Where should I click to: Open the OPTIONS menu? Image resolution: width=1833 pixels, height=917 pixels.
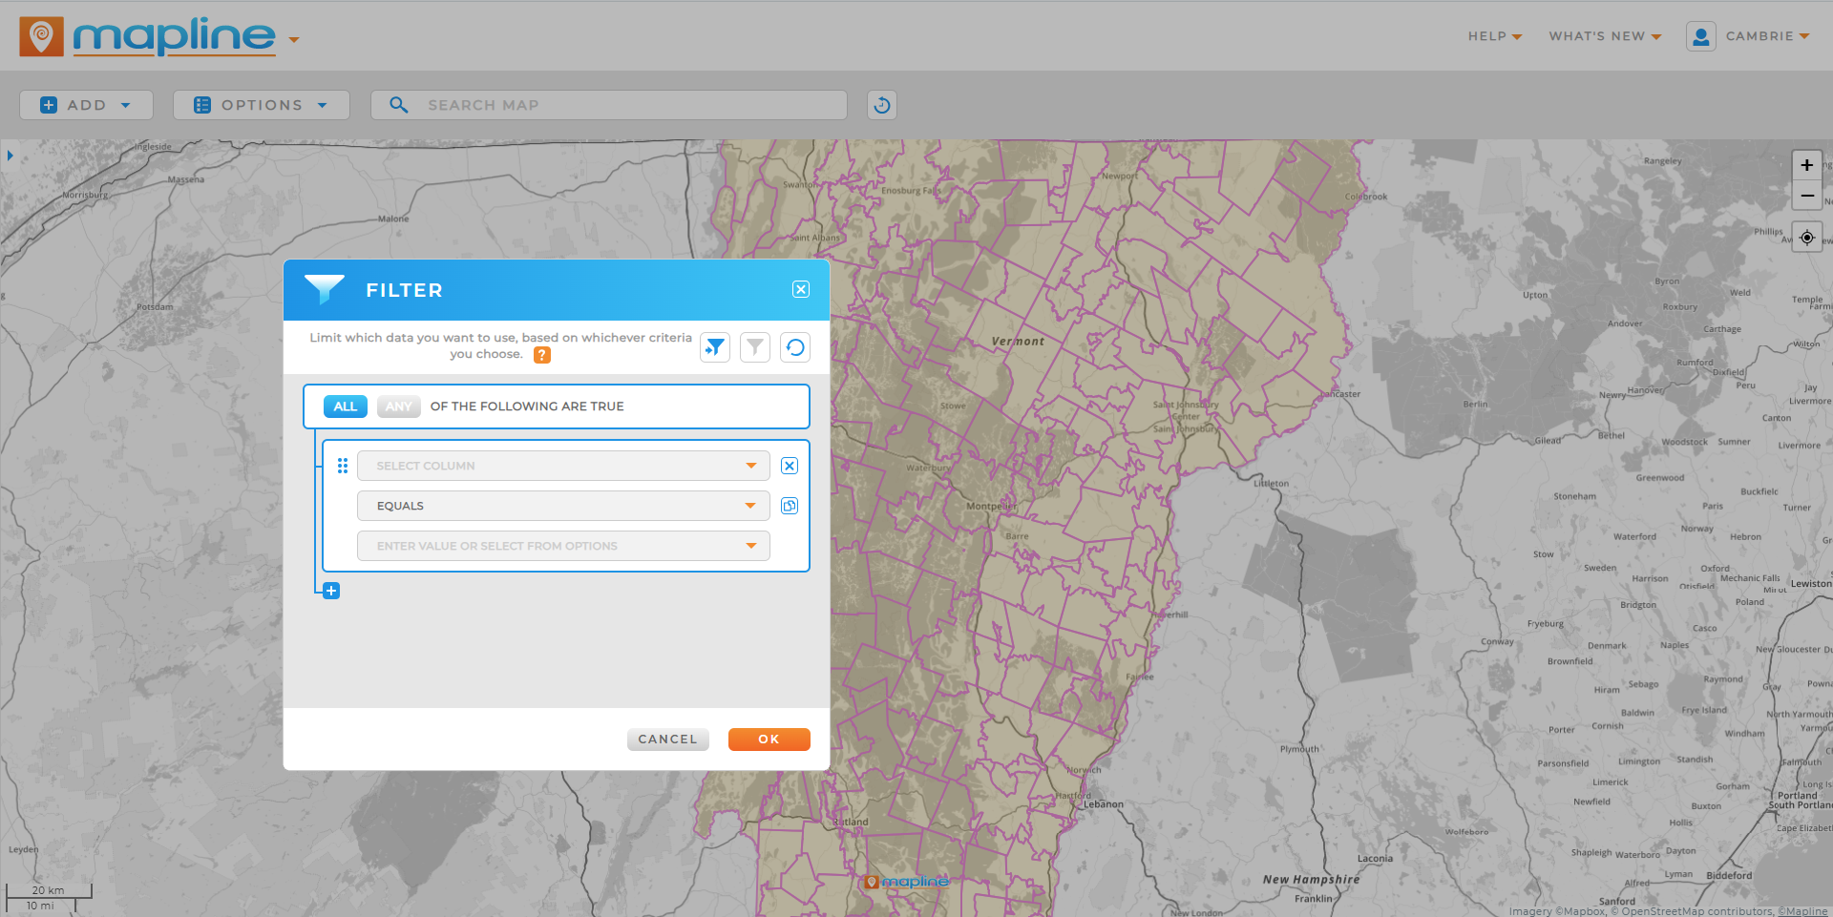coord(261,105)
